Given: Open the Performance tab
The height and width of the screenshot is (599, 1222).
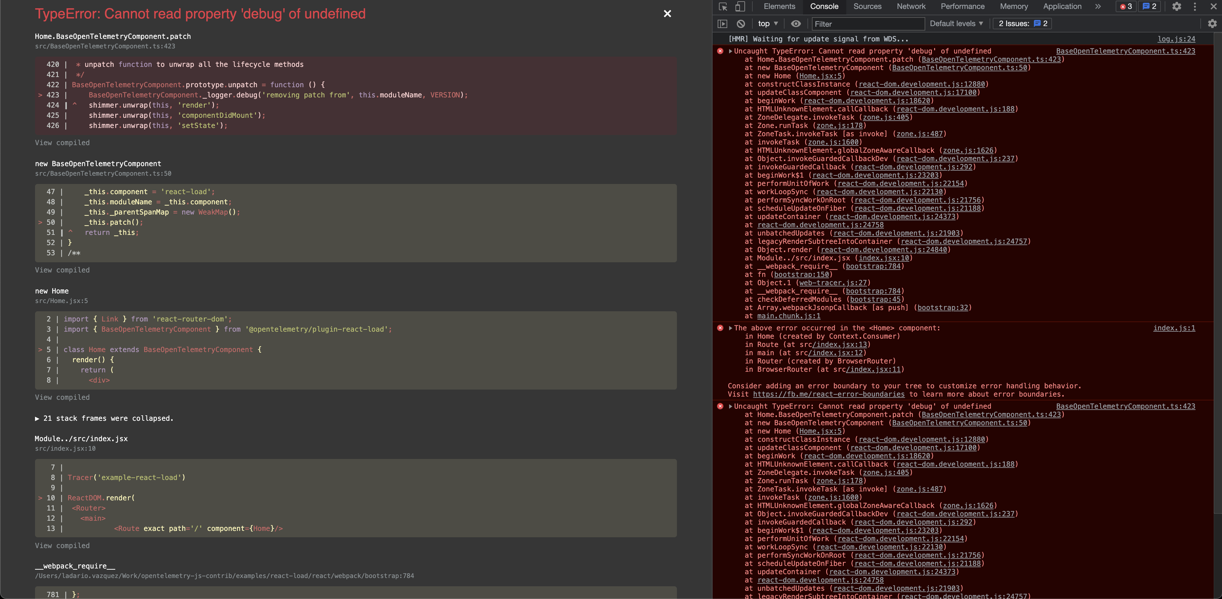Looking at the screenshot, I should coord(963,7).
